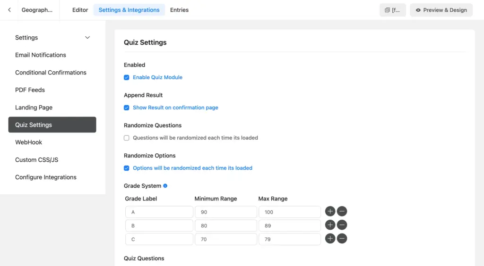The height and width of the screenshot is (266, 484).
Task: Open Email Notifications settings
Action: coord(41,55)
